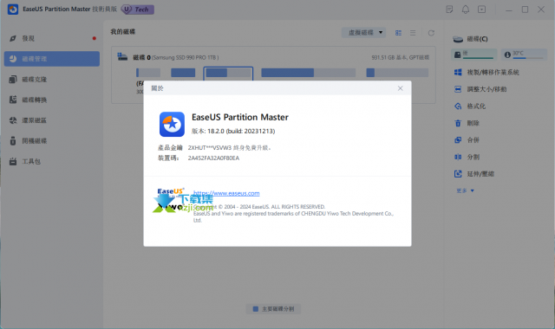
Task: Click the 工具包 toolbox icon
Action: (13, 162)
